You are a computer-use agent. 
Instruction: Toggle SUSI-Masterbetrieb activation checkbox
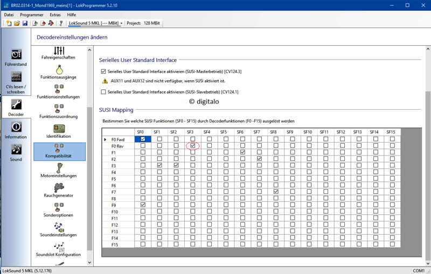point(103,72)
